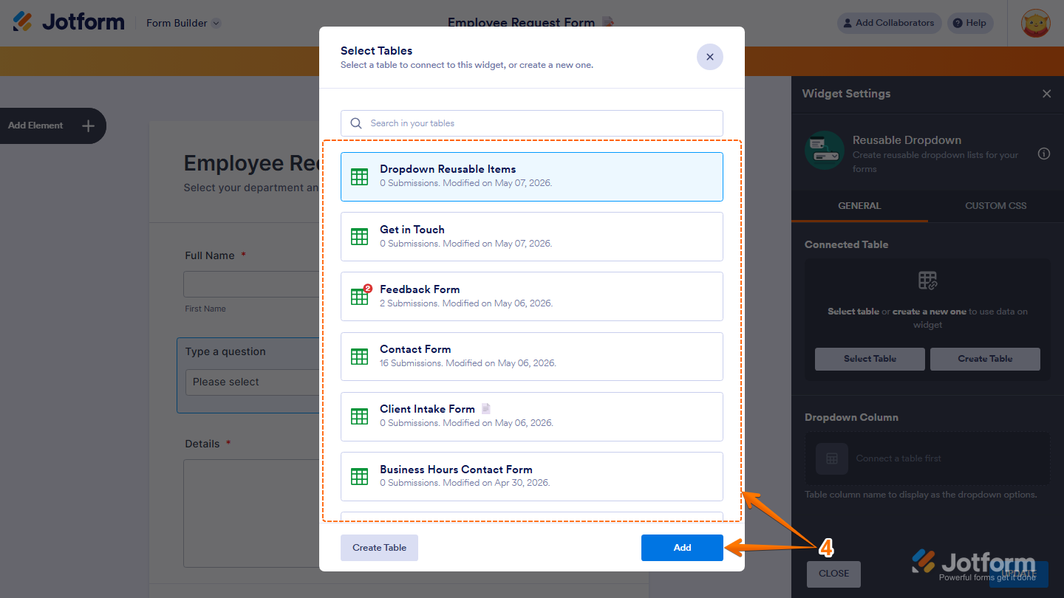
Task: Click the Employee Request Form title in header
Action: click(x=521, y=22)
